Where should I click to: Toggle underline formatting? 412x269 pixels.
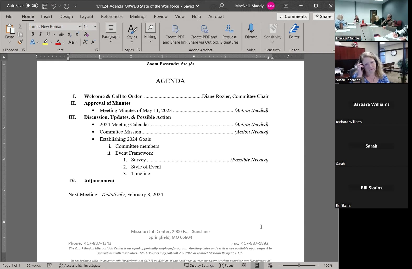48,34
